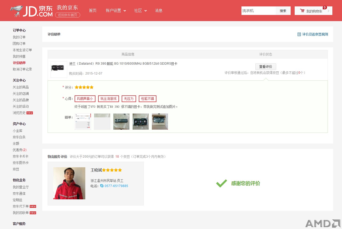Click the NEW badge next to 浏览历史
The width and height of the screenshot is (342, 229).
30,113
